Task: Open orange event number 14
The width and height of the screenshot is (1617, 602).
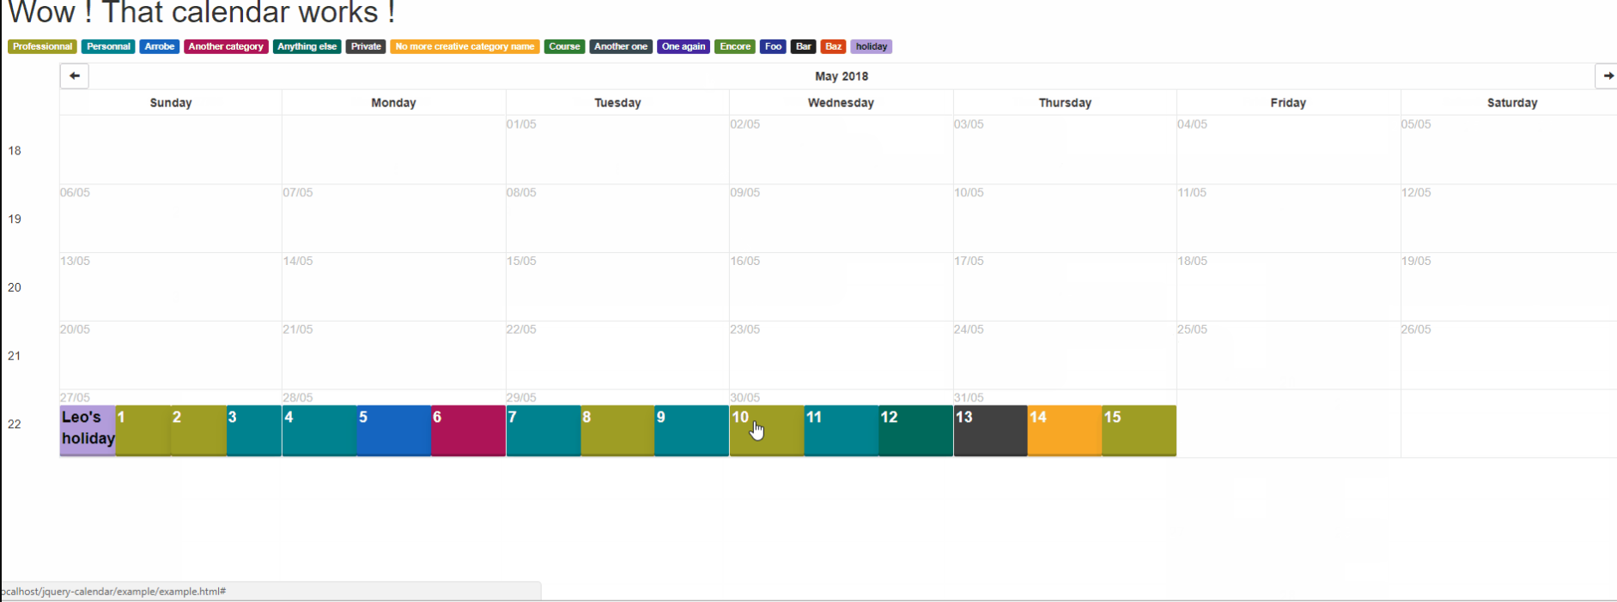Action: 1065,430
